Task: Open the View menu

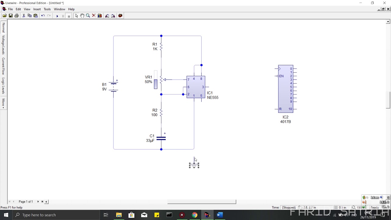Action: pos(27,9)
